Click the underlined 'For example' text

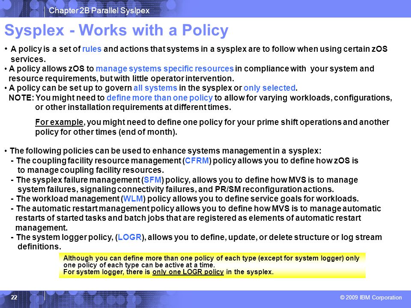59,122
